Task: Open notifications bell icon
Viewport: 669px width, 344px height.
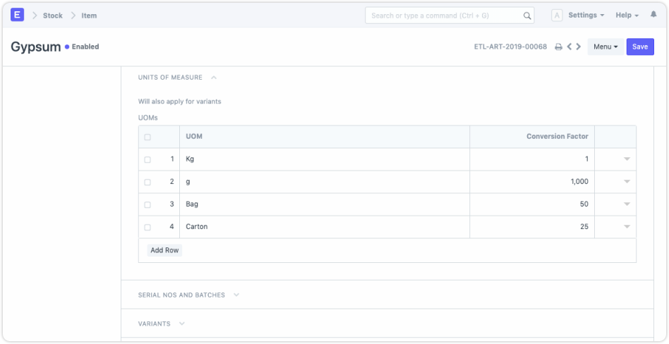Action: (x=653, y=15)
